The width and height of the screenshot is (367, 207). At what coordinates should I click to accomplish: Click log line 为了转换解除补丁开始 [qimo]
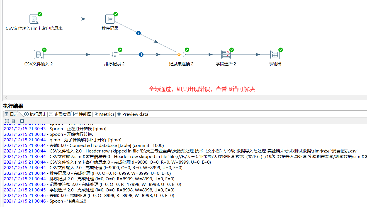(63, 140)
